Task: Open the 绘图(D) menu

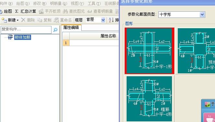Action: 23,3
